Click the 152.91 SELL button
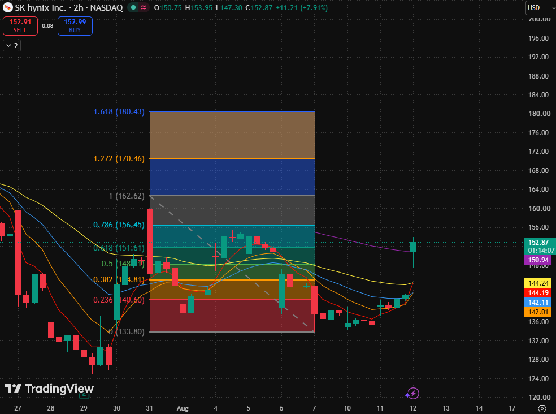Screen dimensions: 556x414 [20, 26]
